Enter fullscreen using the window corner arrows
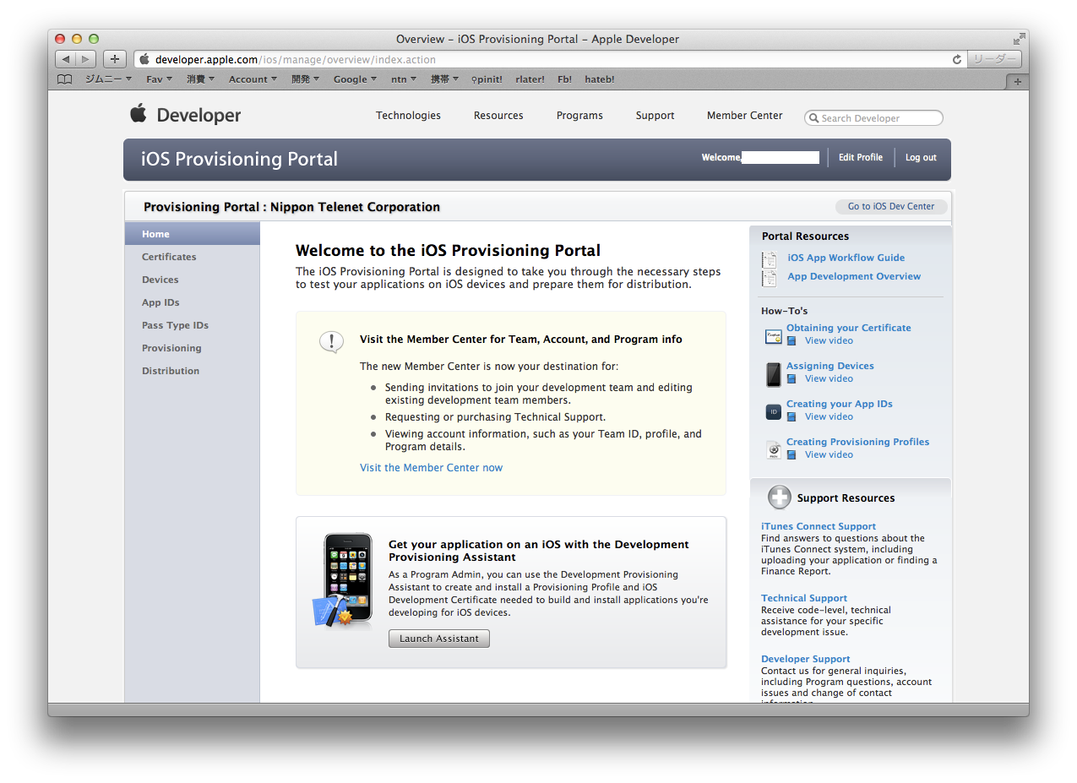Viewport: 1077px width, 783px height. pyautogui.click(x=1020, y=39)
